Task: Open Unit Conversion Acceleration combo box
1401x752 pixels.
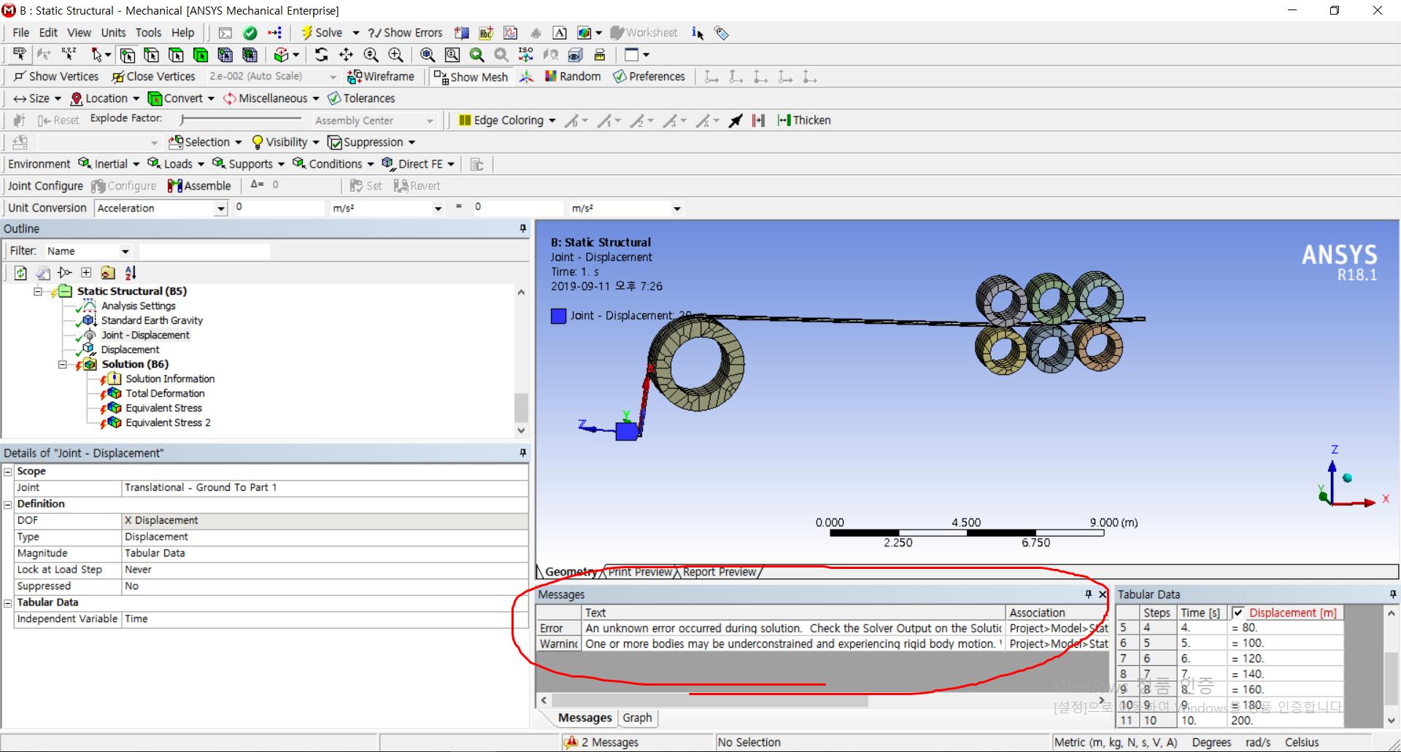Action: (x=161, y=209)
